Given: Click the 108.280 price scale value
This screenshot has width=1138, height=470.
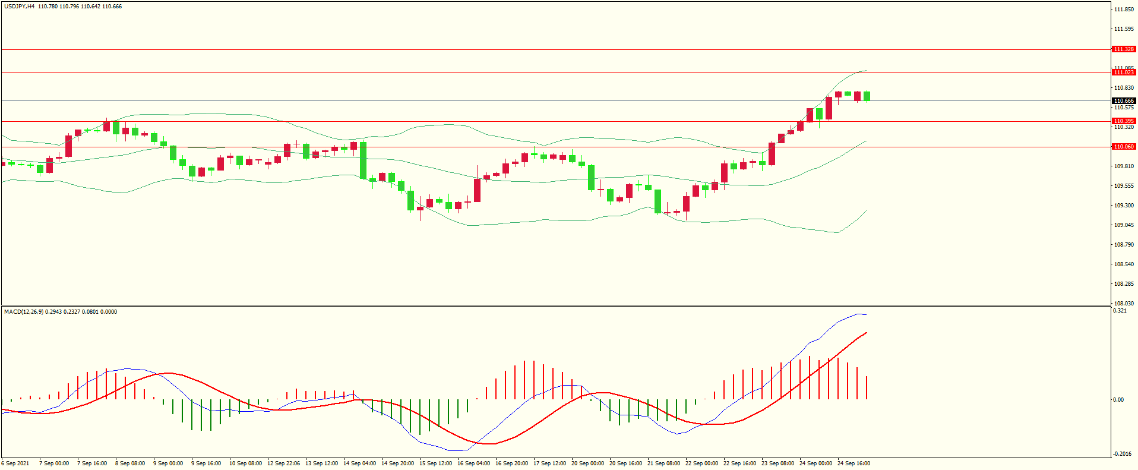Looking at the screenshot, I should [1124, 284].
